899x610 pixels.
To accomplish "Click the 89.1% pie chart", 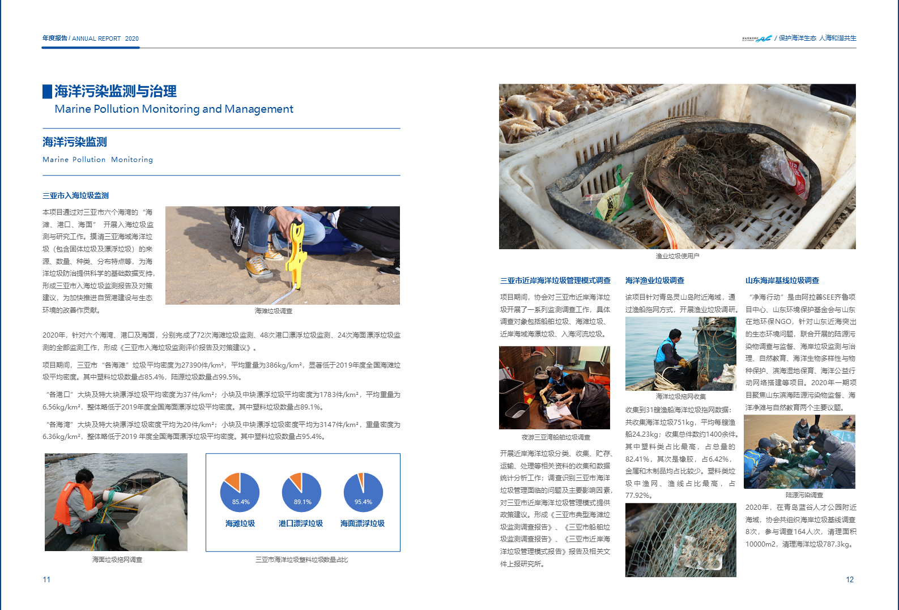I will (x=301, y=492).
